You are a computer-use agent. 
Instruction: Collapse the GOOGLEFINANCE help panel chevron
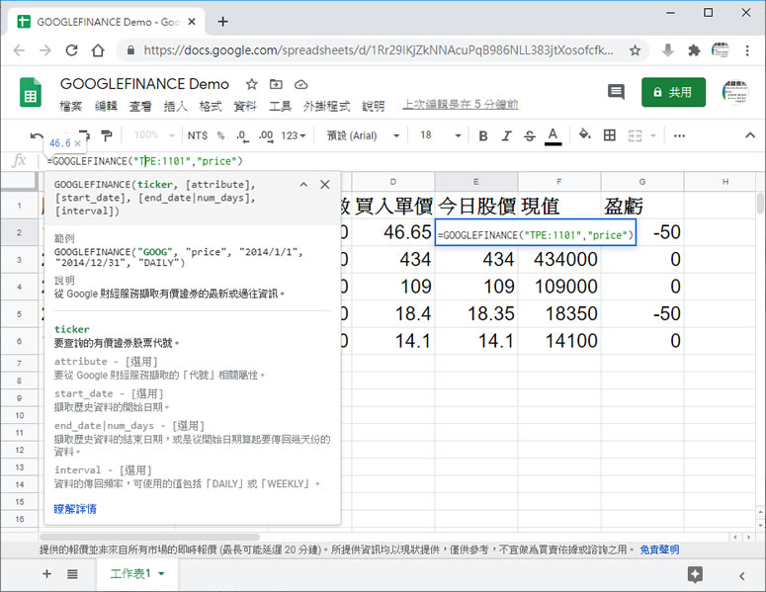(304, 185)
